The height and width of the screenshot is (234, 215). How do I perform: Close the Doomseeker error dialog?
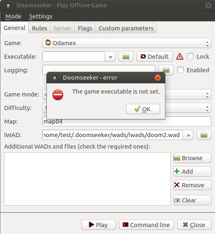pos(158,78)
